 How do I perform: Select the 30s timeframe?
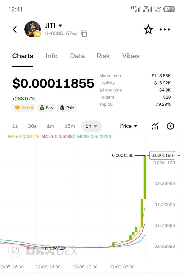pyautogui.click(x=32, y=126)
